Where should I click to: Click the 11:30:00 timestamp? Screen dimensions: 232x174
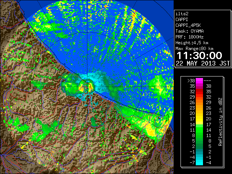[199, 55]
